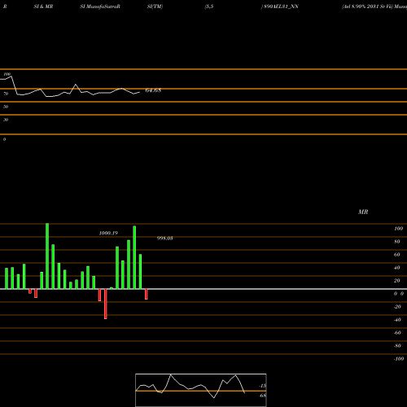Click the MR right axis label -40

pos(397,320)
